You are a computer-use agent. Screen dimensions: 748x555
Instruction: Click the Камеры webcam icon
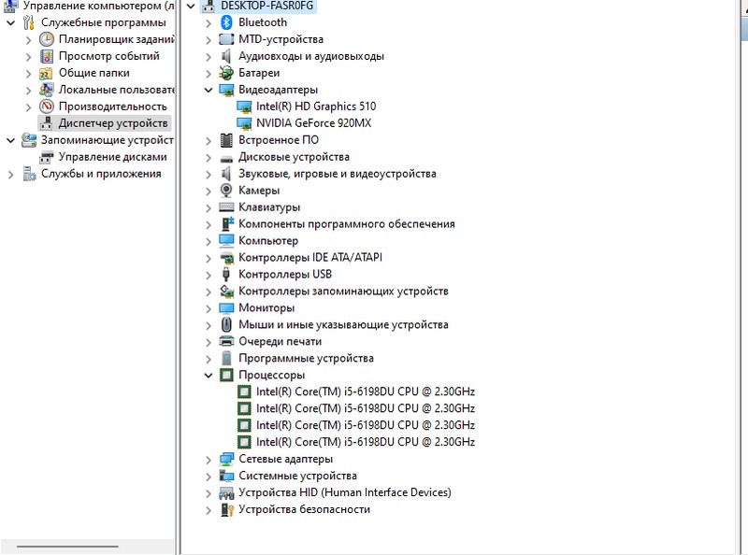tap(225, 191)
